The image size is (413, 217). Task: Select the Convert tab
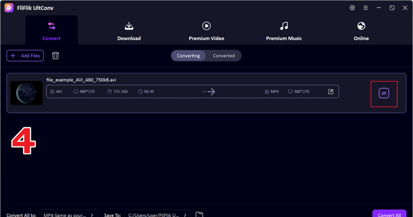[x=52, y=31]
